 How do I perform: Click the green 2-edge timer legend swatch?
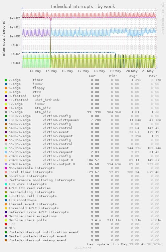coord(6,80)
